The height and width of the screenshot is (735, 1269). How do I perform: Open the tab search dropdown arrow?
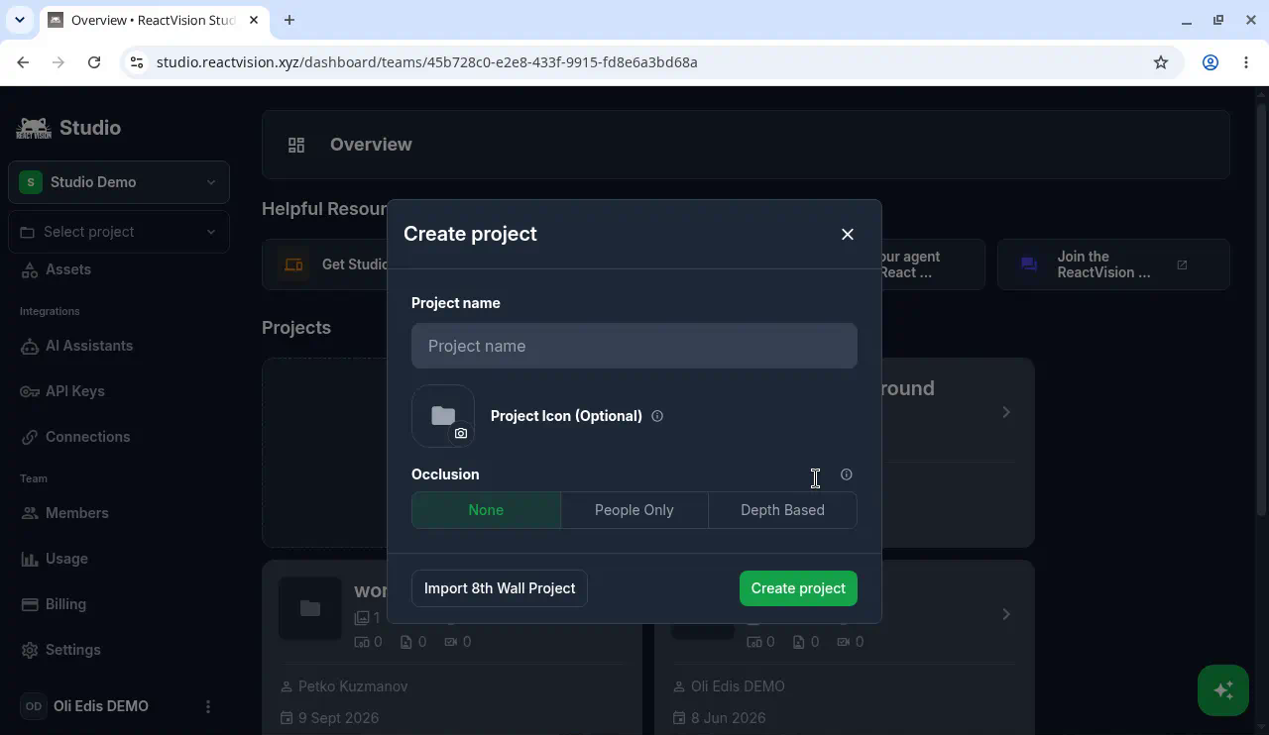point(20,20)
